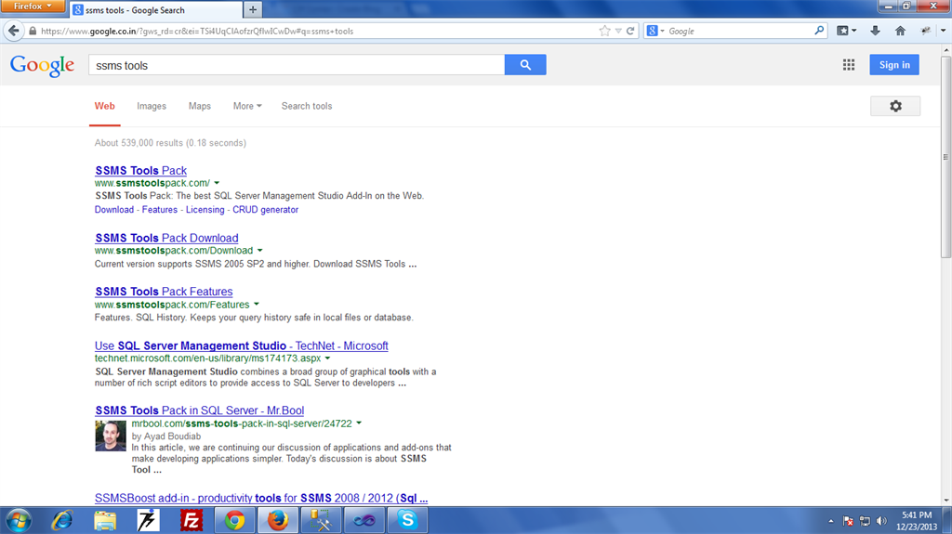Open the Visual Studio infinity taskbar icon
This screenshot has height=534, width=952.
tap(364, 521)
